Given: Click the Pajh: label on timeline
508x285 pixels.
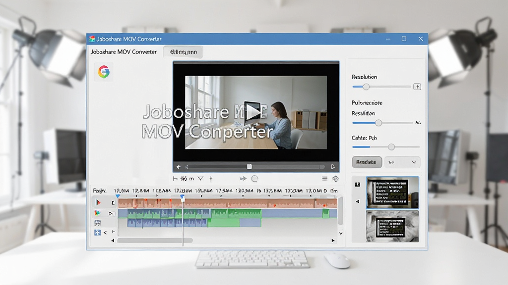Looking at the screenshot, I should [99, 190].
